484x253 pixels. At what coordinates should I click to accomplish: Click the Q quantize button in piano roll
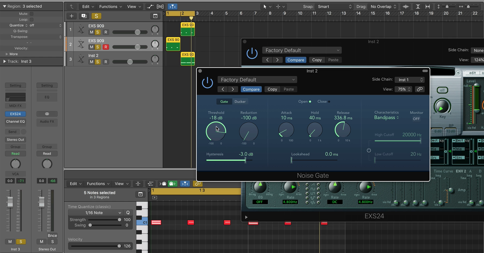[128, 213]
